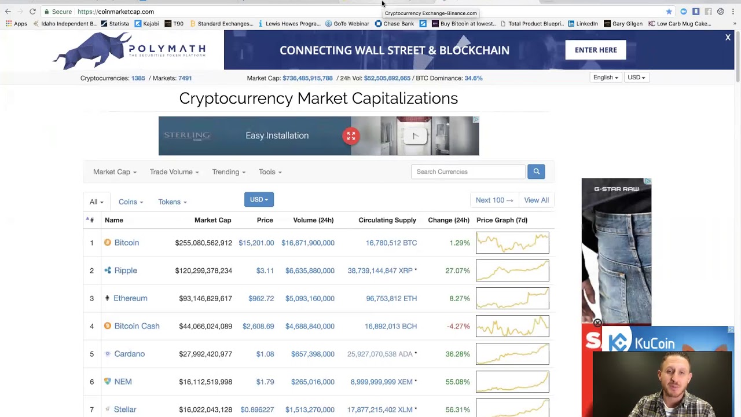This screenshot has height=417, width=741.
Task: Sort by Market Cap column header
Action: [212, 220]
